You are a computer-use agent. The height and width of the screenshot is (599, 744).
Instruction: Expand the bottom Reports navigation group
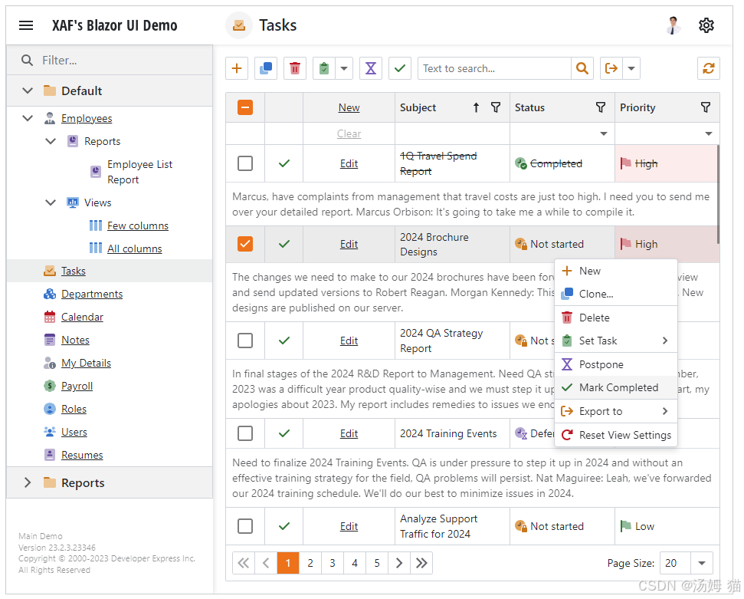(28, 482)
